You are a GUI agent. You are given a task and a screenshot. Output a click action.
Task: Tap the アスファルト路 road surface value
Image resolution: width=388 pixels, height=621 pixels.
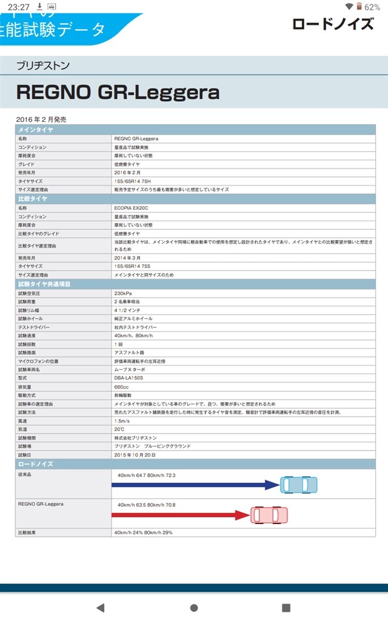[129, 352]
